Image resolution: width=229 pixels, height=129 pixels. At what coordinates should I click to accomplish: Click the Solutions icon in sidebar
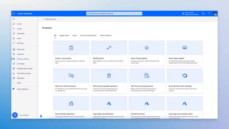[x=14, y=54]
